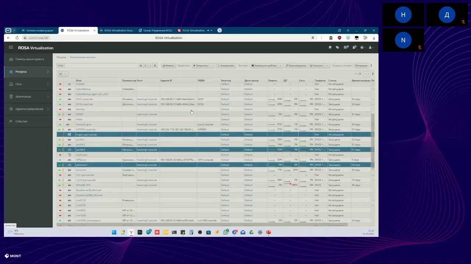The image size is (471, 264).
Task: Open Windows Start button on taskbar
Action: pyautogui.click(x=114, y=232)
